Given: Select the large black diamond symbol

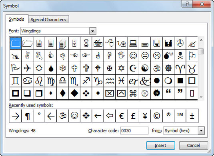Looking at the screenshot, I should [x=74, y=93].
